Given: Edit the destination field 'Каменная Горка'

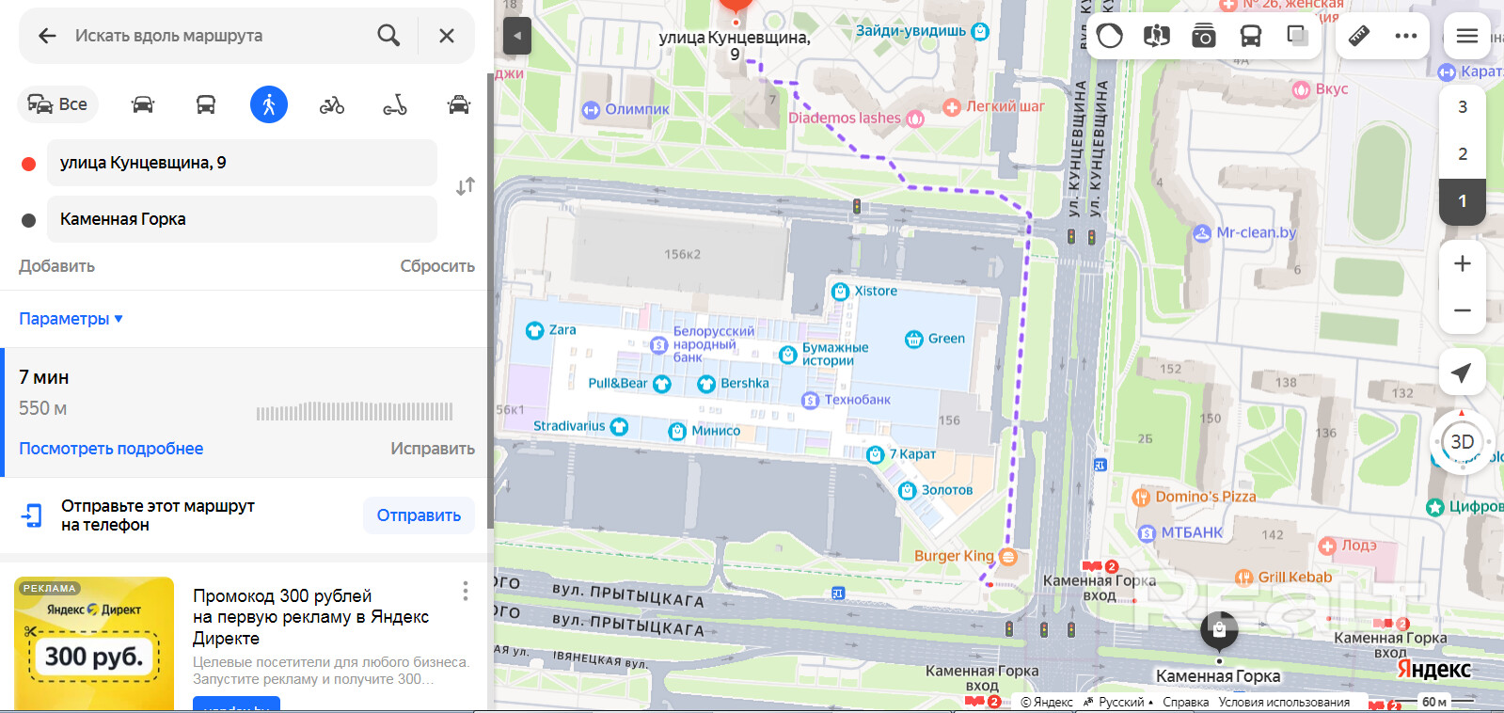Looking at the screenshot, I should coord(242,219).
